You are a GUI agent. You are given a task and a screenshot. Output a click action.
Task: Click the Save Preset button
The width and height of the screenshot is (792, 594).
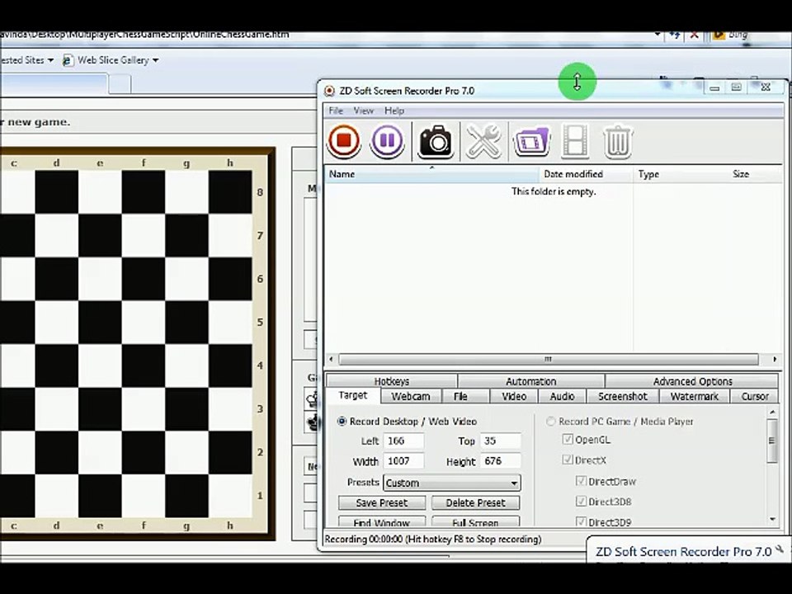pos(382,502)
